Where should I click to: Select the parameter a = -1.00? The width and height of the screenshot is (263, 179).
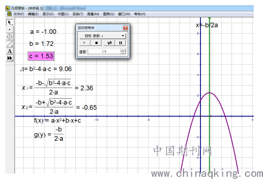tap(43, 31)
